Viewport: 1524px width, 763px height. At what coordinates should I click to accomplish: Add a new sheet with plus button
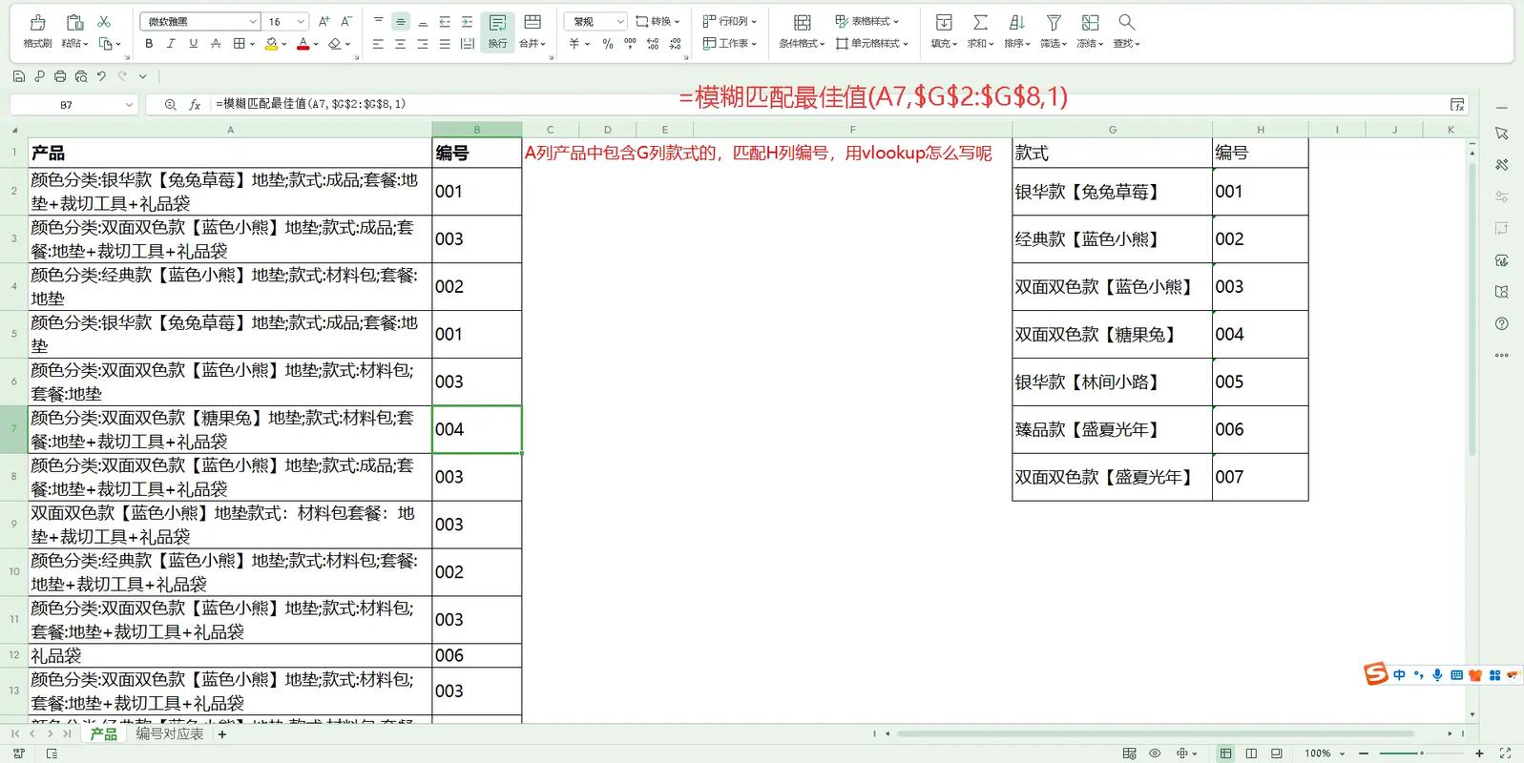222,734
